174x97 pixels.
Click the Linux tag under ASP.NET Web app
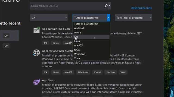56,72
